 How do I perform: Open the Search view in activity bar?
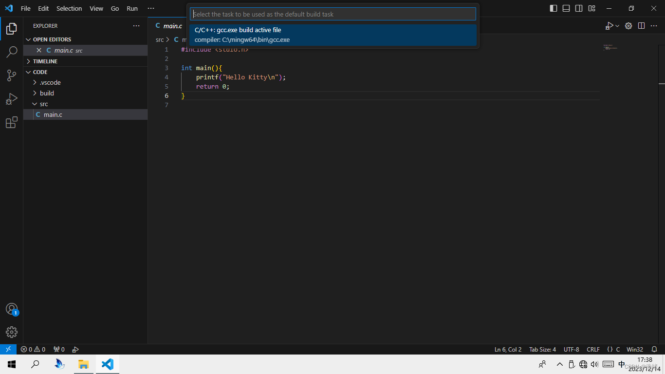12,52
